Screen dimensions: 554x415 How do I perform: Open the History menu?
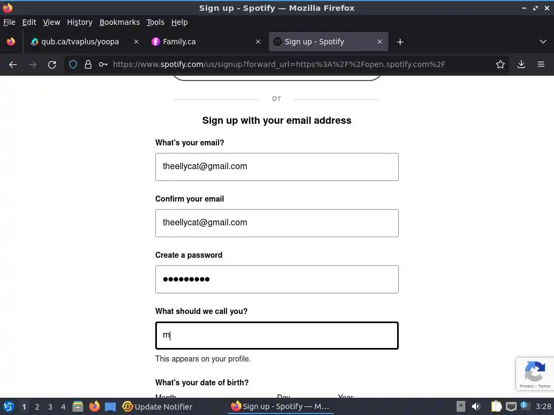click(x=80, y=22)
